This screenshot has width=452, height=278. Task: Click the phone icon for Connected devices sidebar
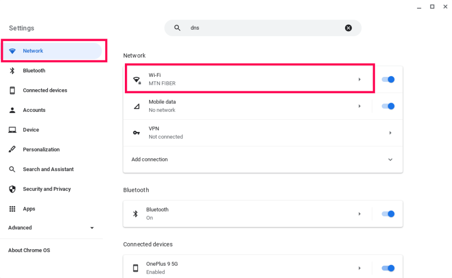(x=12, y=90)
